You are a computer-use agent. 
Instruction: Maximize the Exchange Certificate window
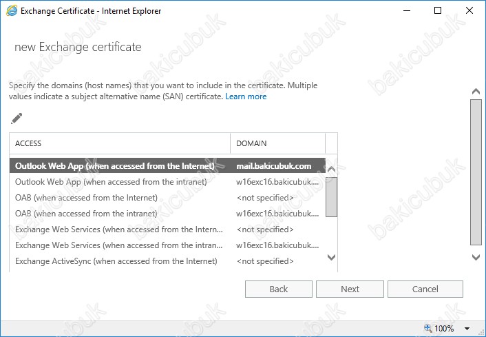pos(438,10)
